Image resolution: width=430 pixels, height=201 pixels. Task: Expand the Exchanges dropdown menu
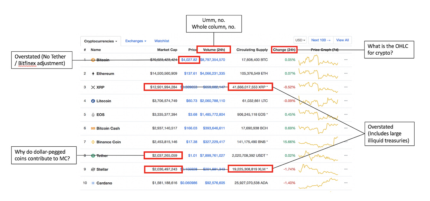click(136, 41)
